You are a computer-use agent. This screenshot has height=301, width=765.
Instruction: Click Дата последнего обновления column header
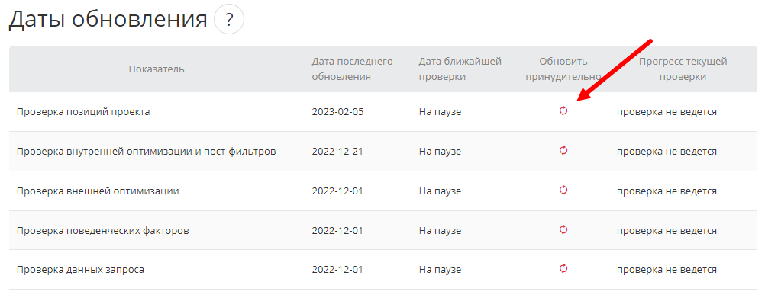tap(352, 69)
